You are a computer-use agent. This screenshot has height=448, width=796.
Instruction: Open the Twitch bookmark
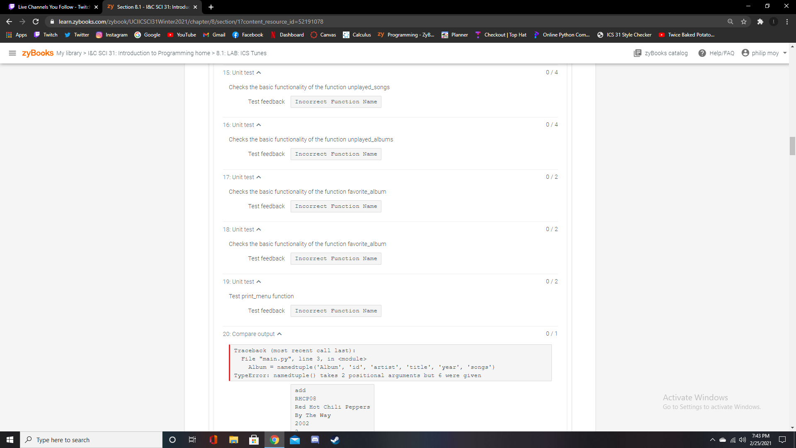pyautogui.click(x=45, y=35)
